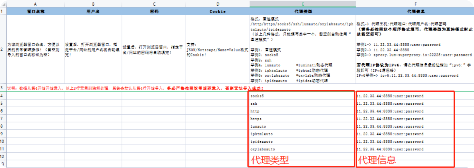Screen dimensions: 474x168
Task: Click the 代理类型 header cell in row 1
Action: click(303, 11)
